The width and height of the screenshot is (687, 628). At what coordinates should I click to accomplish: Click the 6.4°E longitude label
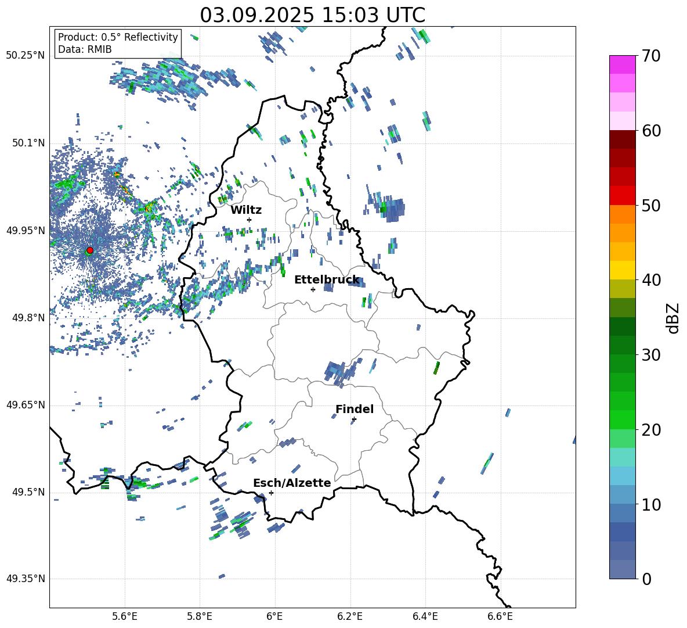(x=425, y=616)
